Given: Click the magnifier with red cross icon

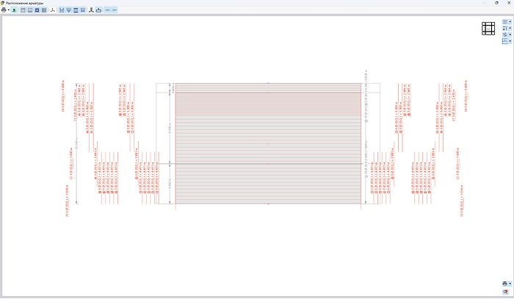Looking at the screenshot, I should (x=505, y=292).
